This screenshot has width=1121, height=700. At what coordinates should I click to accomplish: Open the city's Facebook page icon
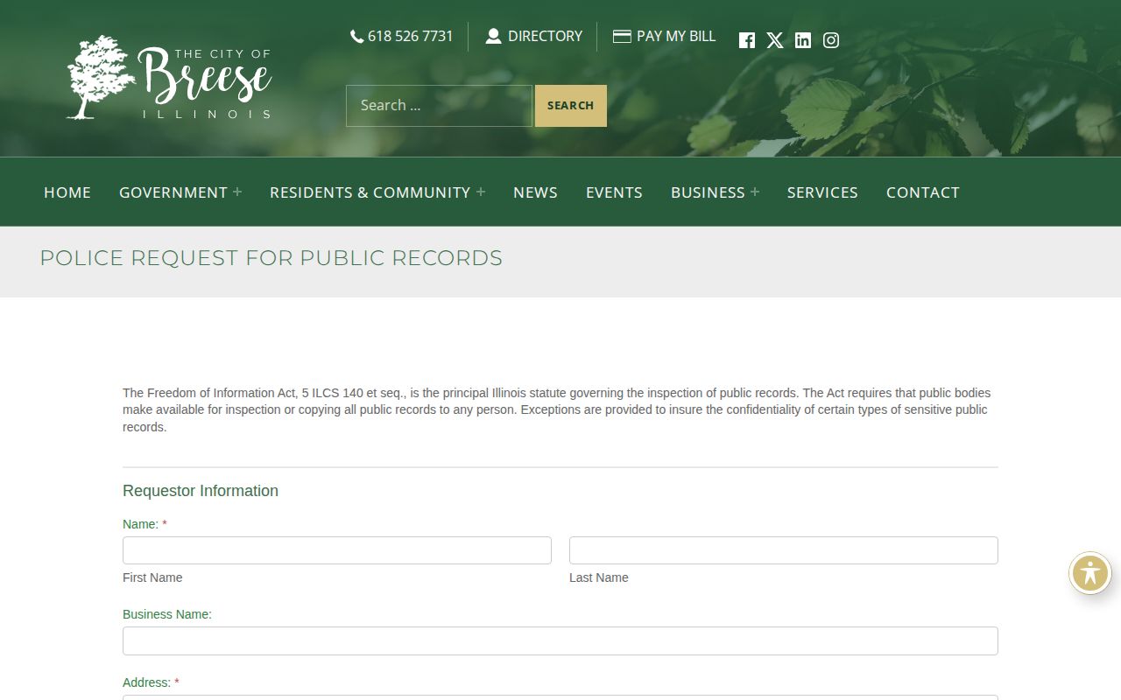pyautogui.click(x=746, y=40)
